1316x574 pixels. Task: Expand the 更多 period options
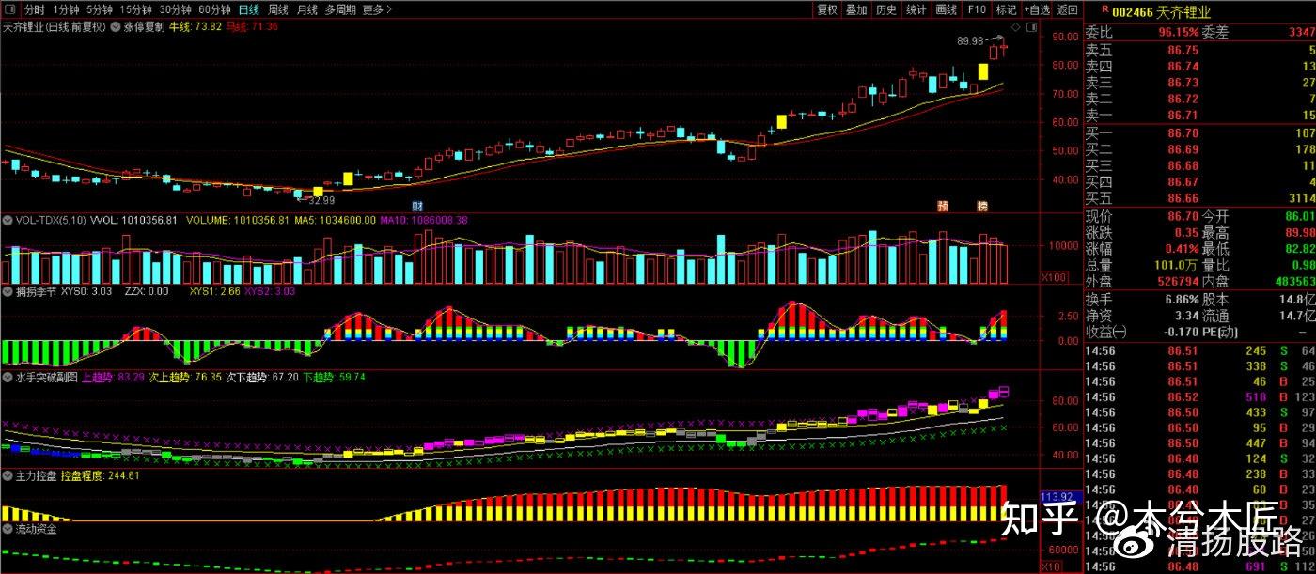pyautogui.click(x=377, y=9)
